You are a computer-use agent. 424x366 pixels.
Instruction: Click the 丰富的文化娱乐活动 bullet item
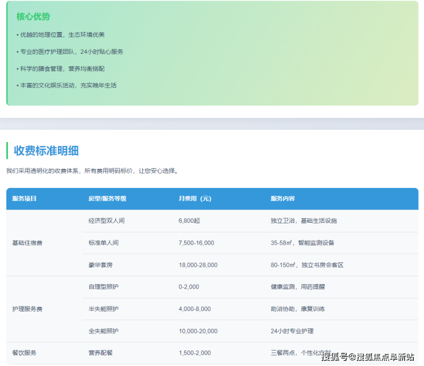point(66,85)
